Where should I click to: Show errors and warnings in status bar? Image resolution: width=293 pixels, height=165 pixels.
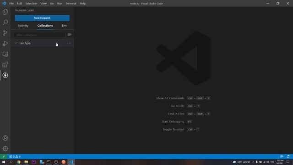(x=15, y=156)
